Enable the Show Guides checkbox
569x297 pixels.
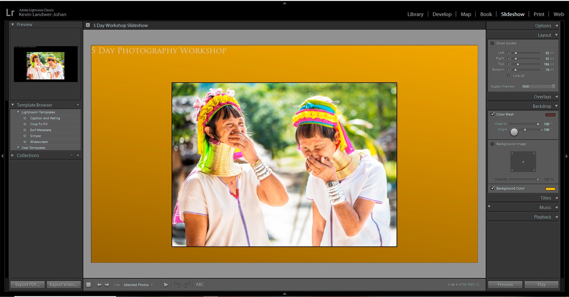pos(493,43)
